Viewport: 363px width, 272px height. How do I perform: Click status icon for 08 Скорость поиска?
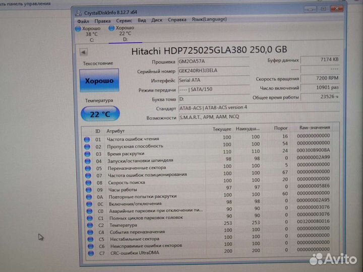pyautogui.click(x=88, y=183)
